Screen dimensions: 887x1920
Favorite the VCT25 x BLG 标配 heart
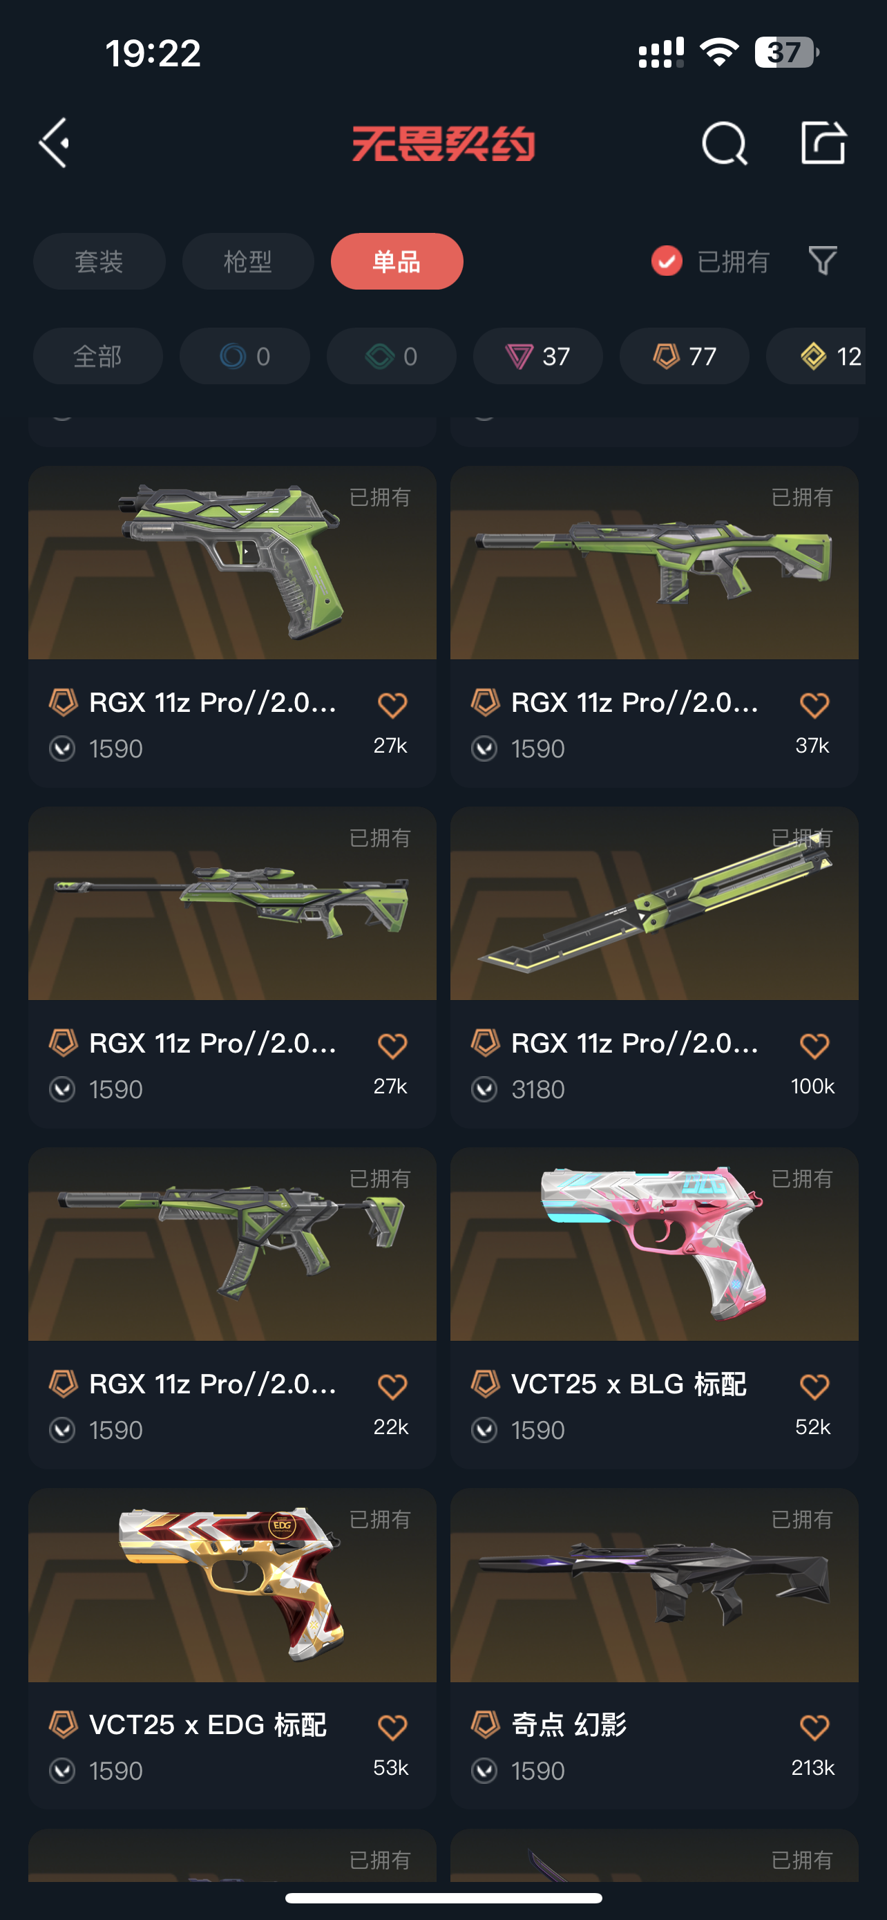point(814,1386)
